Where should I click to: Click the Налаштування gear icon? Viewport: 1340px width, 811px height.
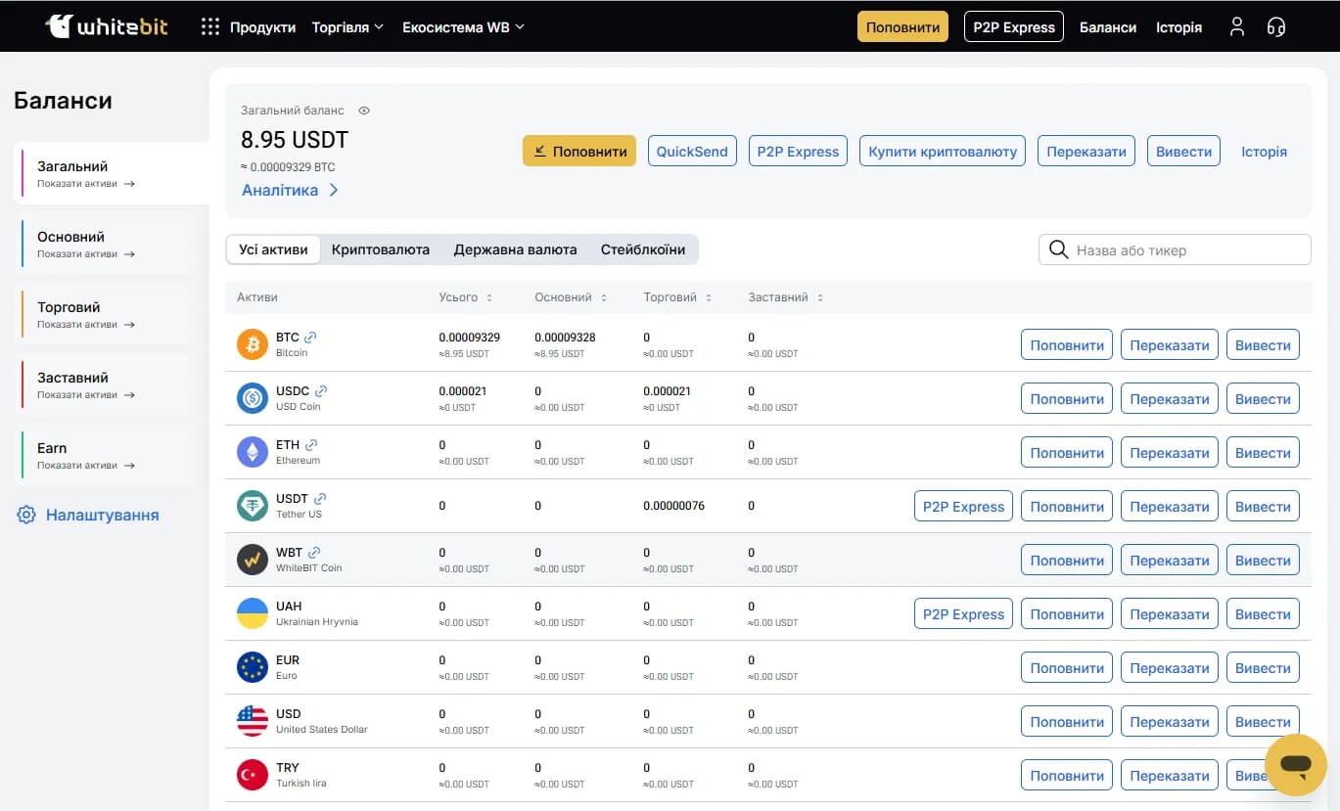tap(26, 515)
